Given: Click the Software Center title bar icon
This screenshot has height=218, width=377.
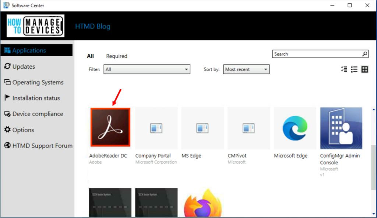Looking at the screenshot, I should click(x=7, y=5).
